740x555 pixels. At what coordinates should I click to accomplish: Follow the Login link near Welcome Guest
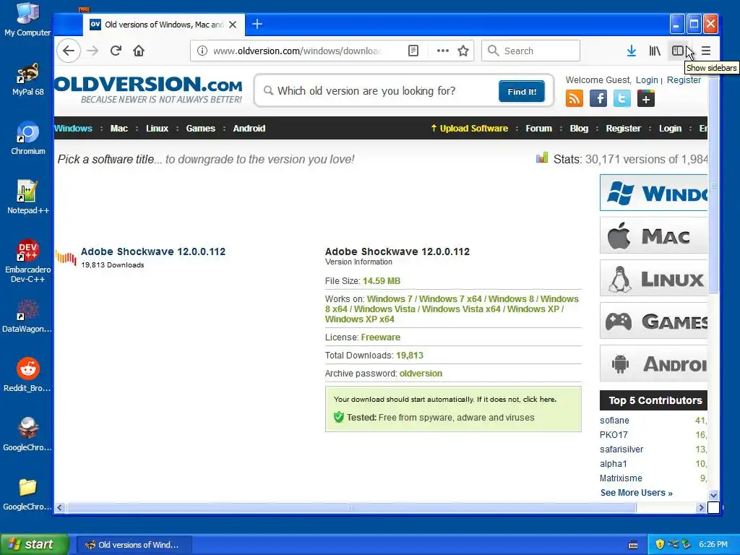(647, 79)
